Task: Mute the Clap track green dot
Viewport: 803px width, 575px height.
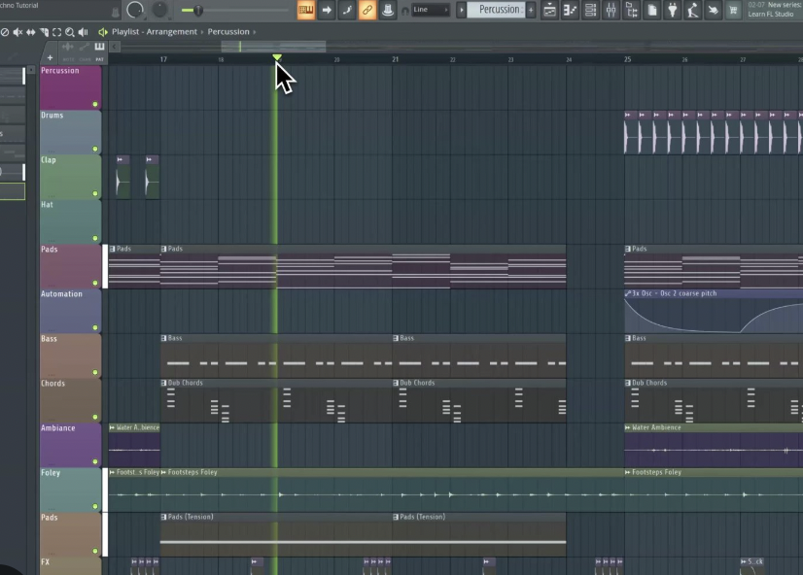Action: click(x=94, y=193)
